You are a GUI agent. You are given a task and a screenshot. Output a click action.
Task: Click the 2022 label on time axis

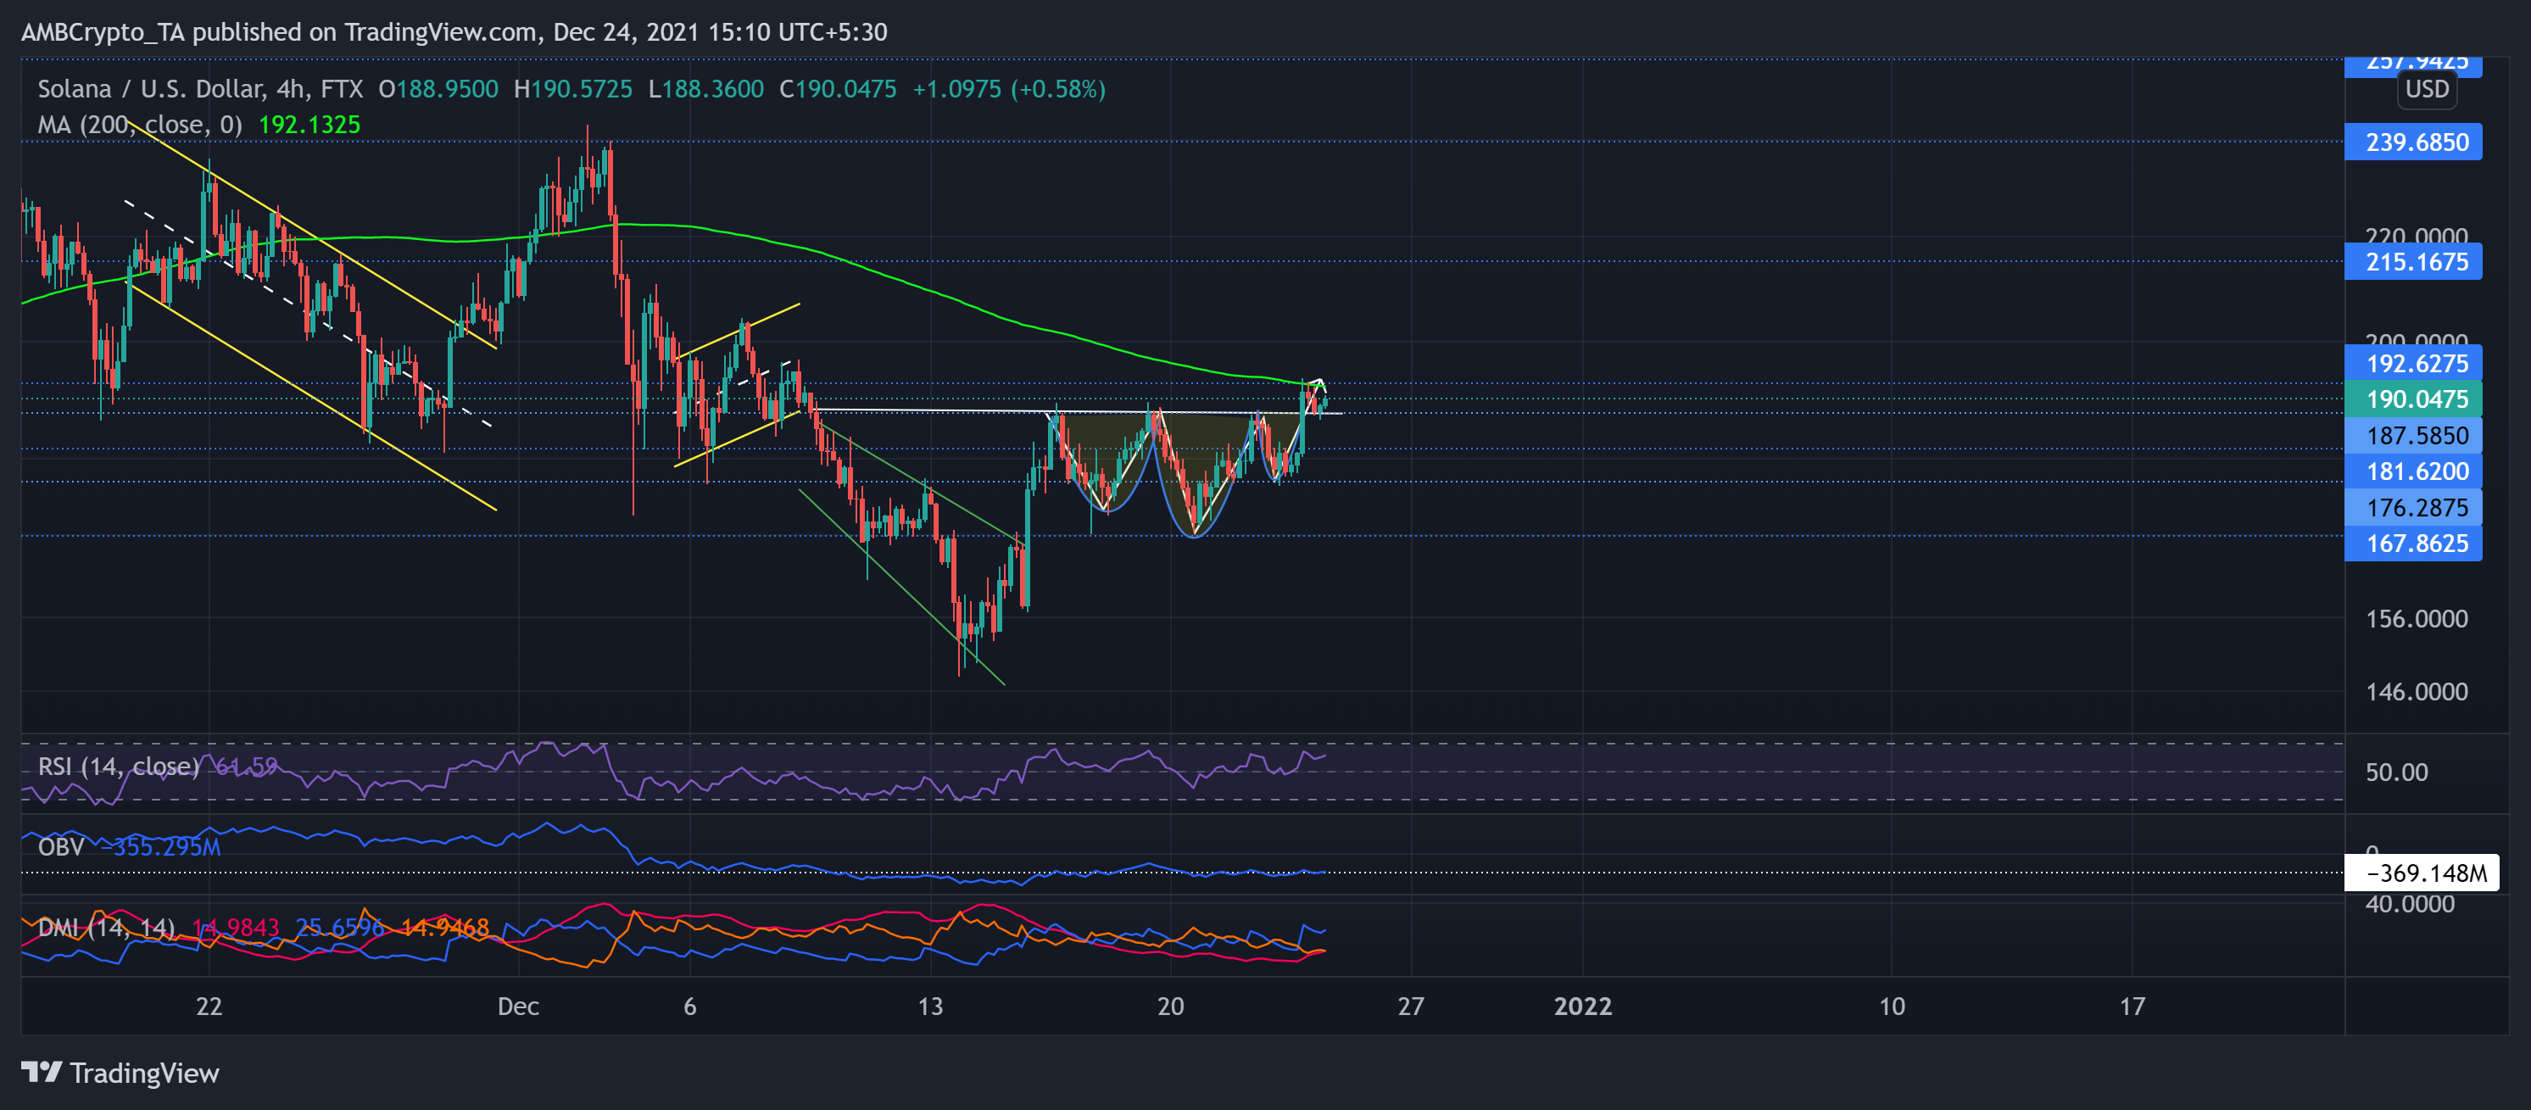[x=1582, y=1006]
